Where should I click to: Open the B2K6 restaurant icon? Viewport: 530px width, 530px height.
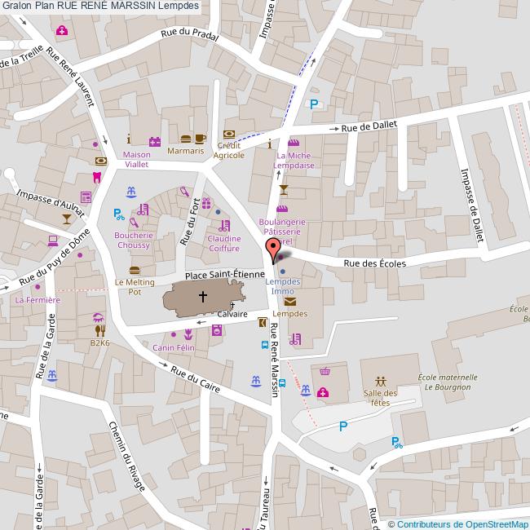tap(100, 331)
